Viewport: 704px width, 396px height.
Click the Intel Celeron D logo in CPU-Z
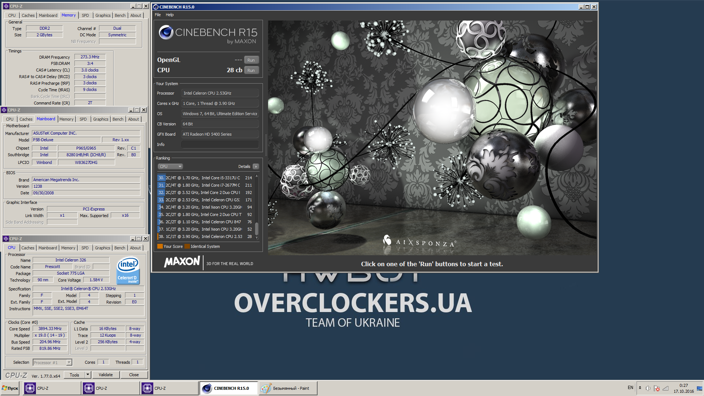[x=128, y=271]
